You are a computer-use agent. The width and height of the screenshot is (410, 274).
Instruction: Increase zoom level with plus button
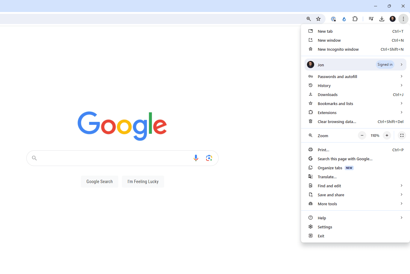tap(387, 136)
